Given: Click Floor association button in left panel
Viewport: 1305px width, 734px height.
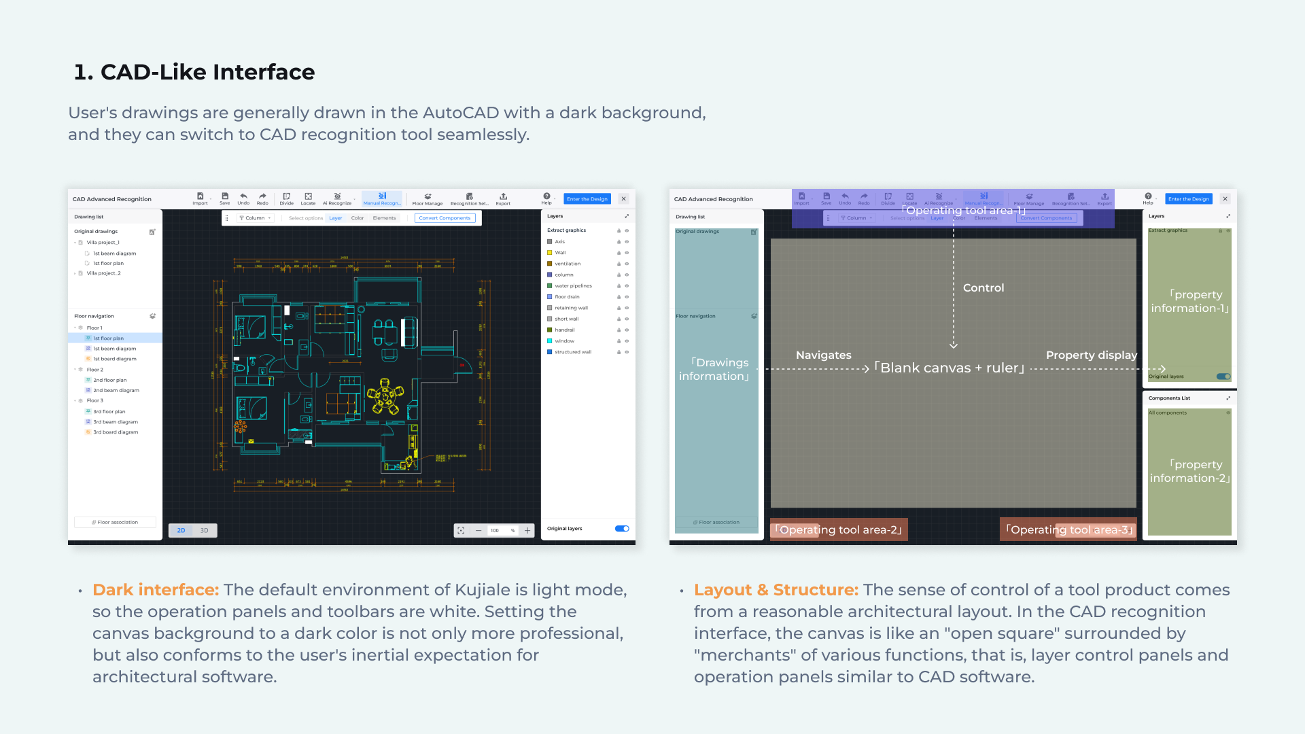Looking at the screenshot, I should [115, 523].
